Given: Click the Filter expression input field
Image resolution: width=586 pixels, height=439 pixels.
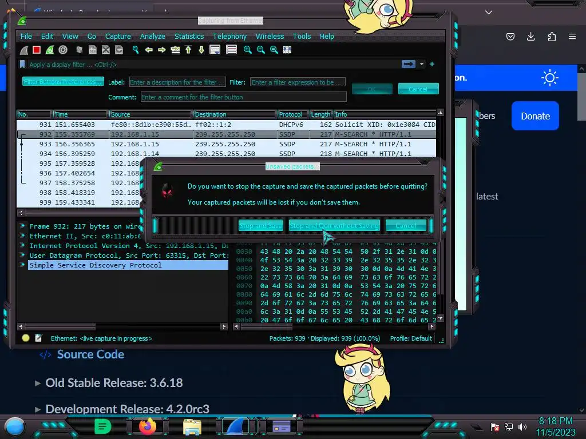Looking at the screenshot, I should coord(298,82).
